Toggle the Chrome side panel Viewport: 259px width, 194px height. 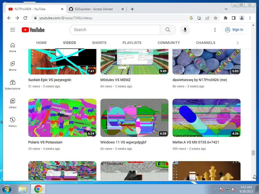pyautogui.click(x=233, y=18)
